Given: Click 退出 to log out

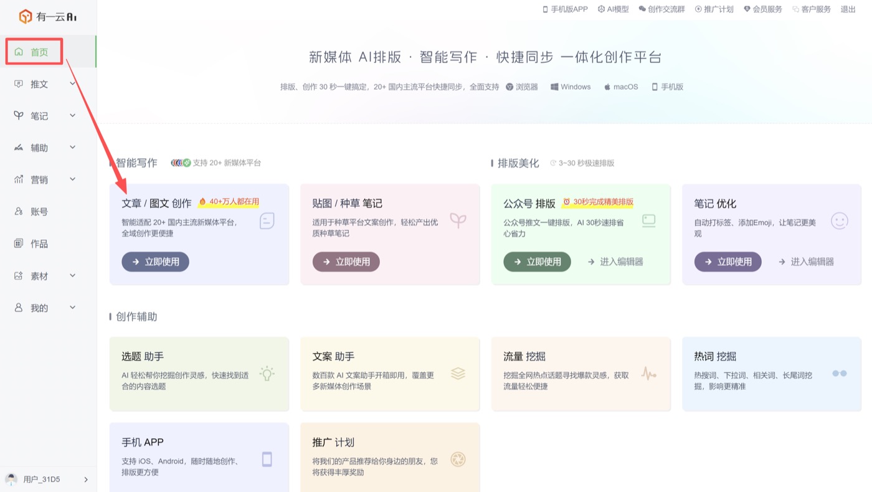Looking at the screenshot, I should coord(848,9).
